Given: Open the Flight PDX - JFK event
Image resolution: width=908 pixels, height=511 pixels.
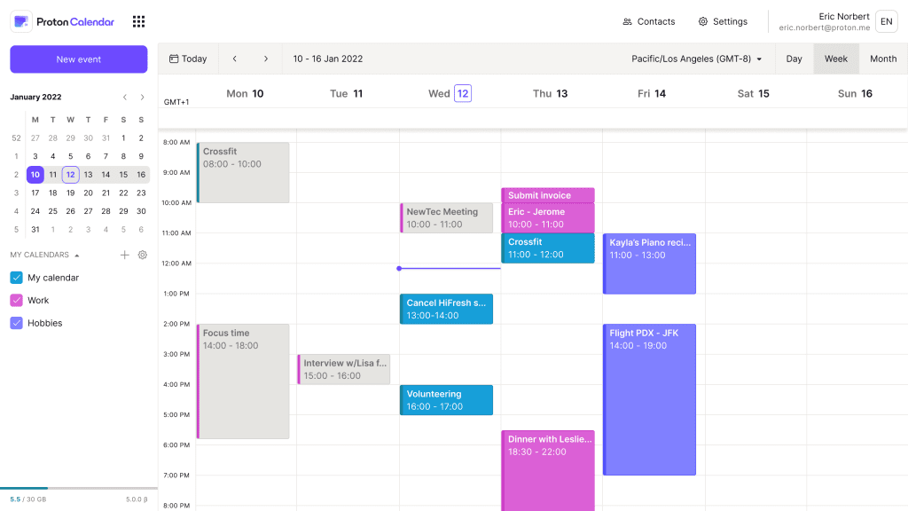Looking at the screenshot, I should (649, 400).
